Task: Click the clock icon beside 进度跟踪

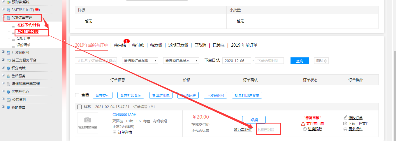Action: coord(305,129)
